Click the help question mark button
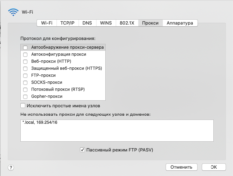Viewport: 233px width, 176px height. point(11,168)
